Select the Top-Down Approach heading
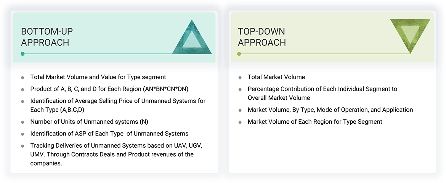This screenshot has height=183, width=446. click(x=262, y=37)
